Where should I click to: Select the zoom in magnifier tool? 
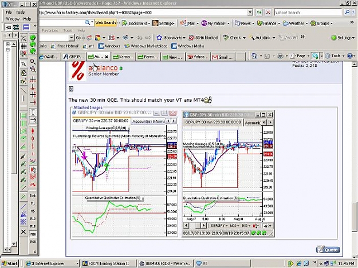[33, 62]
